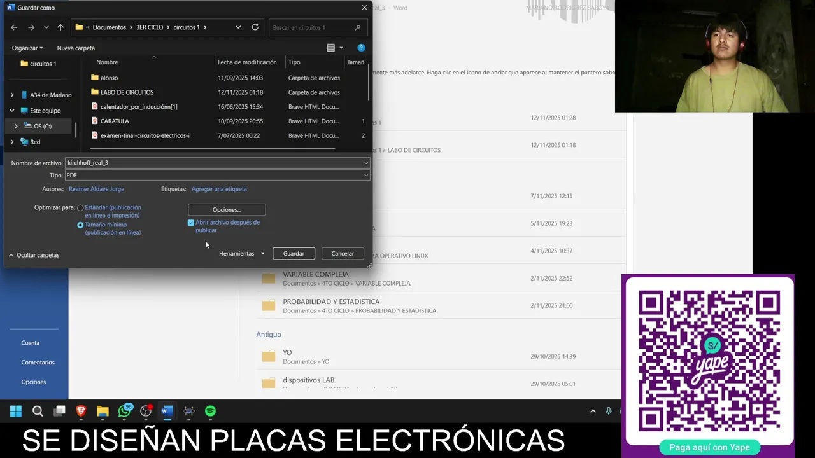Collapse the Este equipo node
815x458 pixels.
(11, 110)
